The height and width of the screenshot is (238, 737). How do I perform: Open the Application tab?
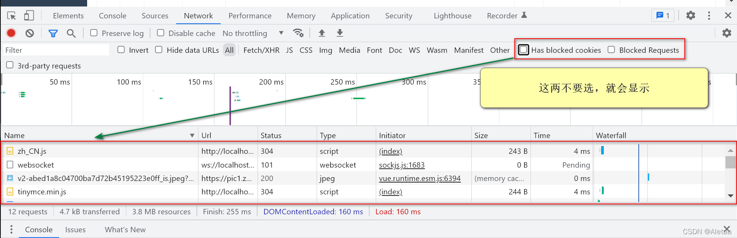point(350,16)
